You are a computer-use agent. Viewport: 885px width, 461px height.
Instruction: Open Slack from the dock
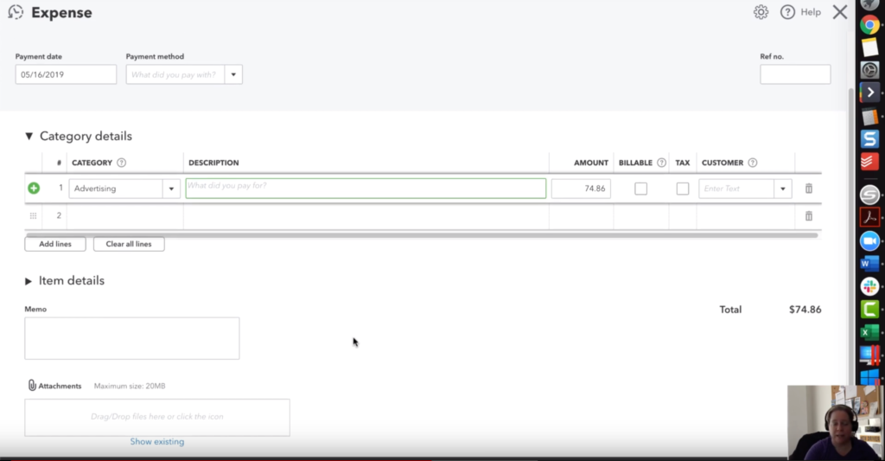tap(869, 286)
